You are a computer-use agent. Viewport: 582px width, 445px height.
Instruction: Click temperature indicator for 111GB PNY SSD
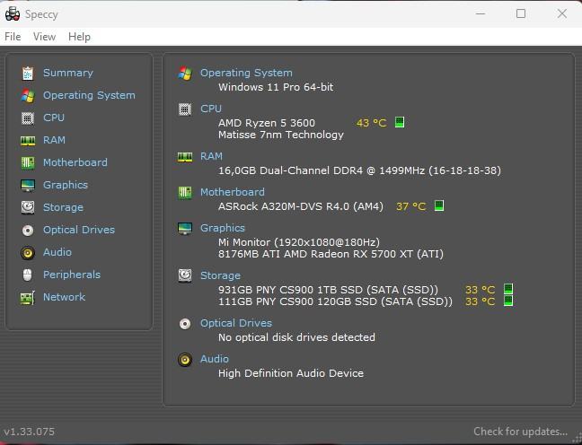click(x=508, y=301)
